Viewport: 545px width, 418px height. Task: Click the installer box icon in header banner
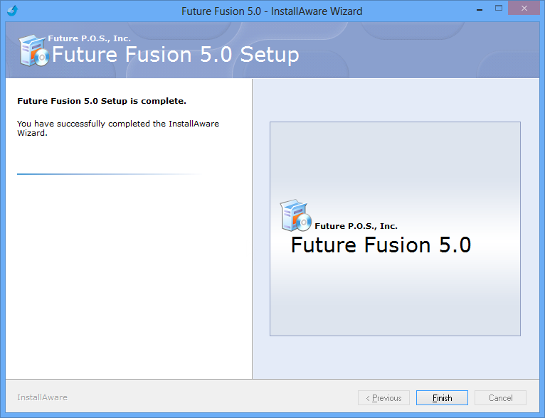[x=33, y=50]
